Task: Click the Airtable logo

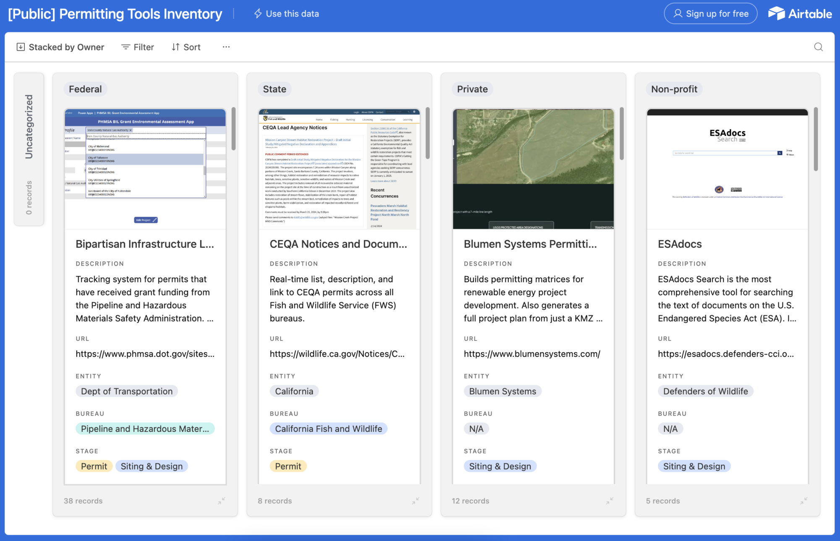Action: (800, 14)
